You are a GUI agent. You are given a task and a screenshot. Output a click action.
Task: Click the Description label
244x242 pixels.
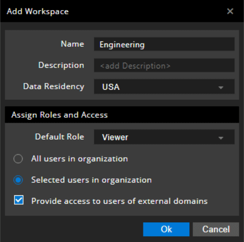point(61,65)
